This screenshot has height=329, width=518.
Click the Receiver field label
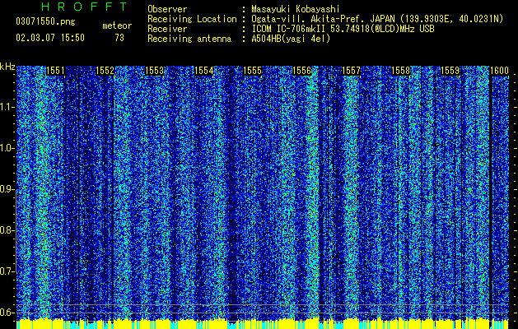pyautogui.click(x=167, y=29)
